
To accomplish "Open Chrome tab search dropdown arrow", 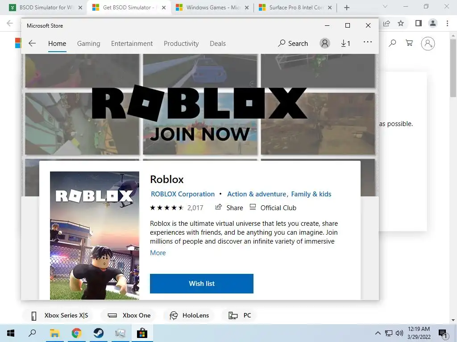I will (x=385, y=6).
